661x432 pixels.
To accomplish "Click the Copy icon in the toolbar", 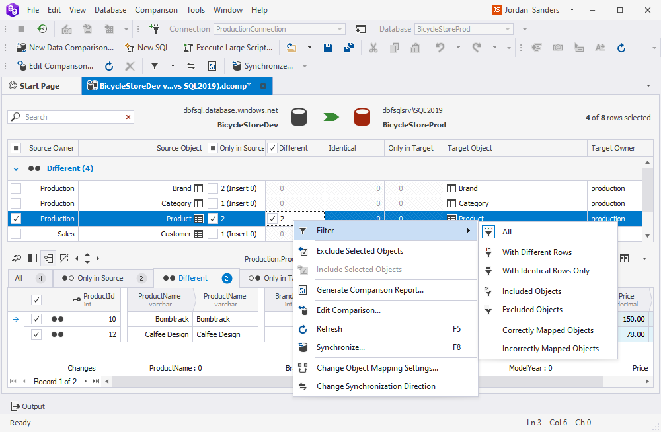I will (x=394, y=48).
